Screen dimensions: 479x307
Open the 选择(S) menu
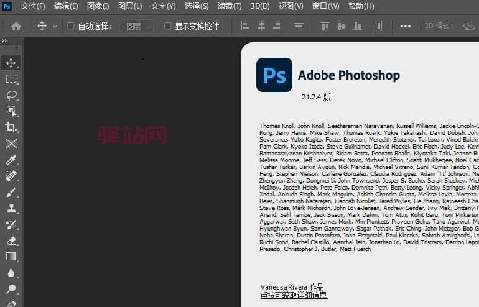click(197, 6)
